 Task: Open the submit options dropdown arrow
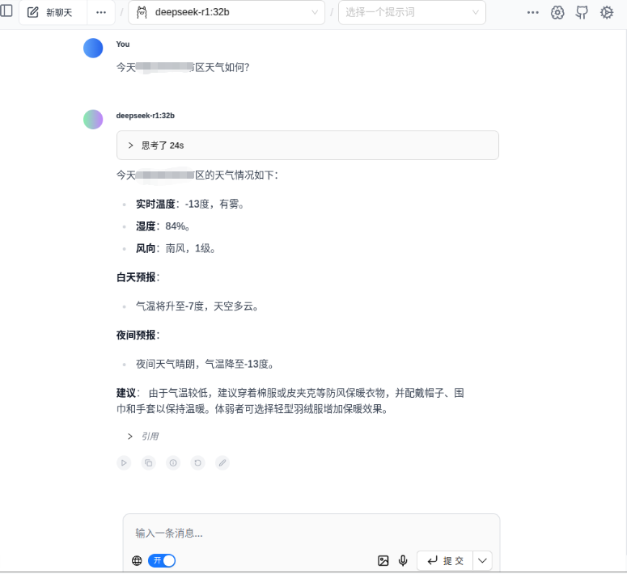pos(482,561)
